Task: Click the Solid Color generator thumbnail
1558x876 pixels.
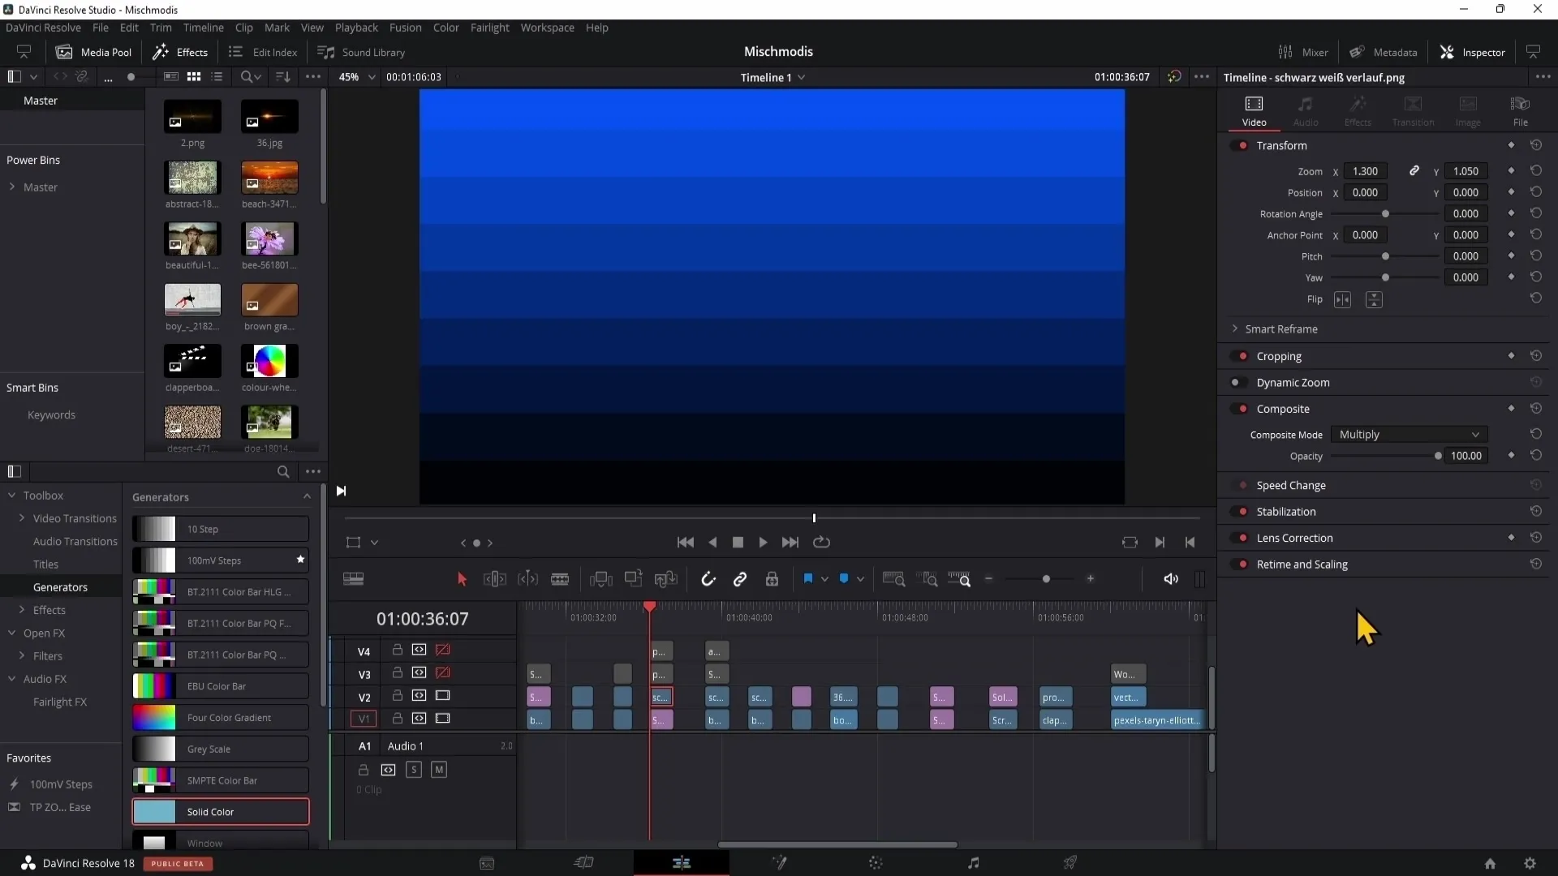Action: [x=154, y=813]
